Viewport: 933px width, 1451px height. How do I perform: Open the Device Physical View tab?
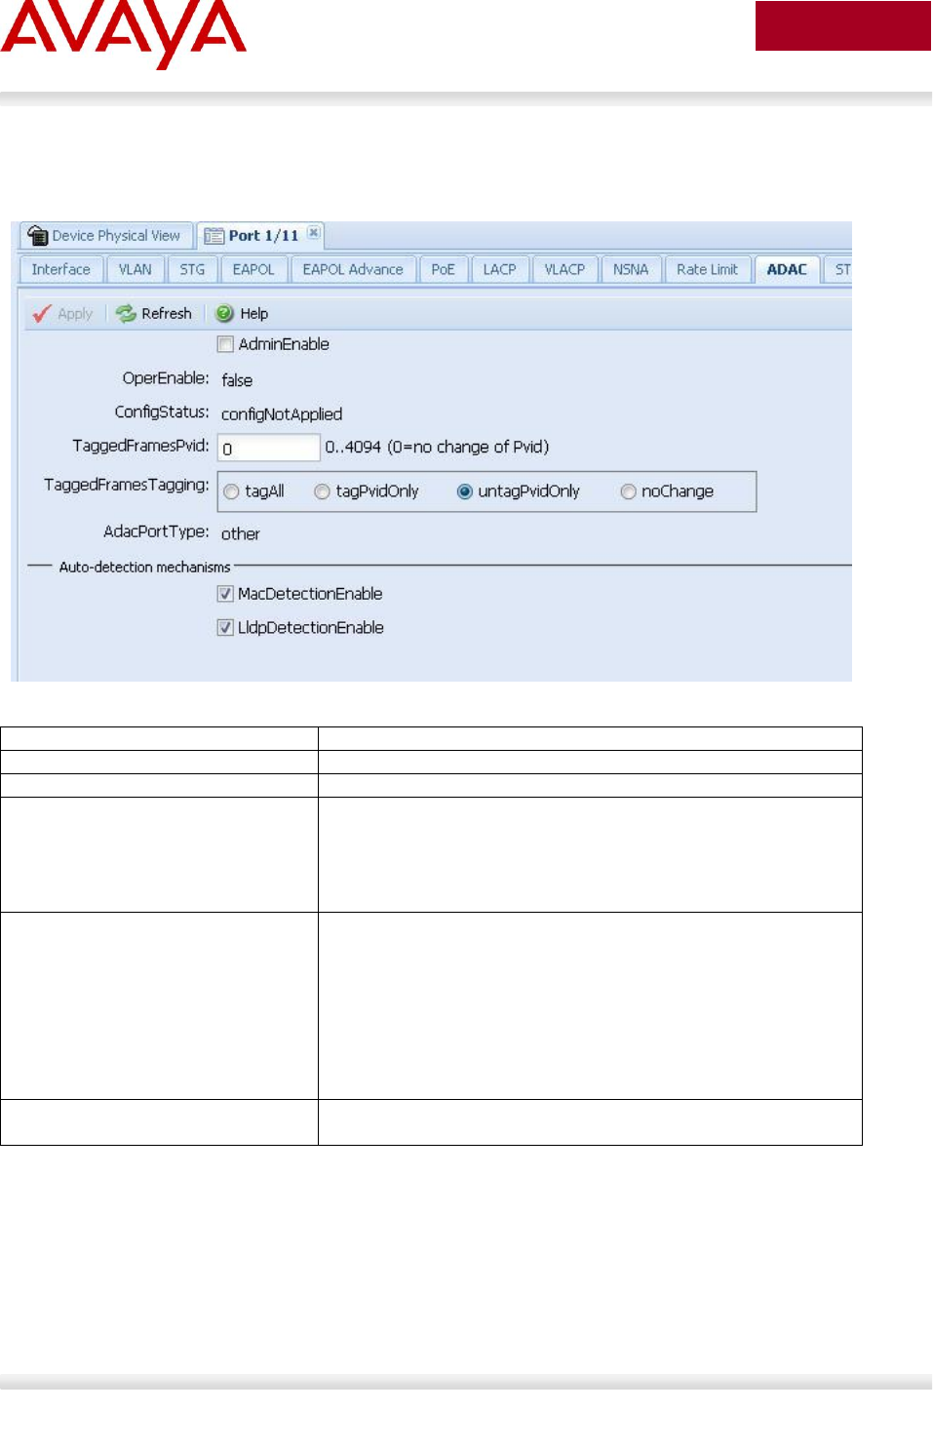point(105,236)
